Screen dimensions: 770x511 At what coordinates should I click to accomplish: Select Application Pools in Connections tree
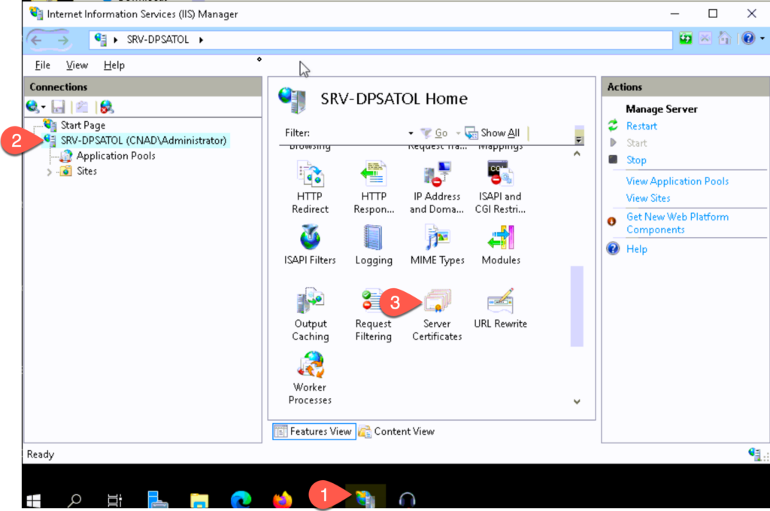point(115,156)
